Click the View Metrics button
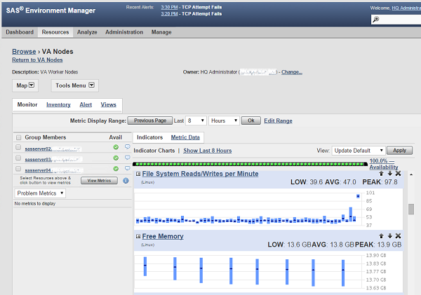 99,181
